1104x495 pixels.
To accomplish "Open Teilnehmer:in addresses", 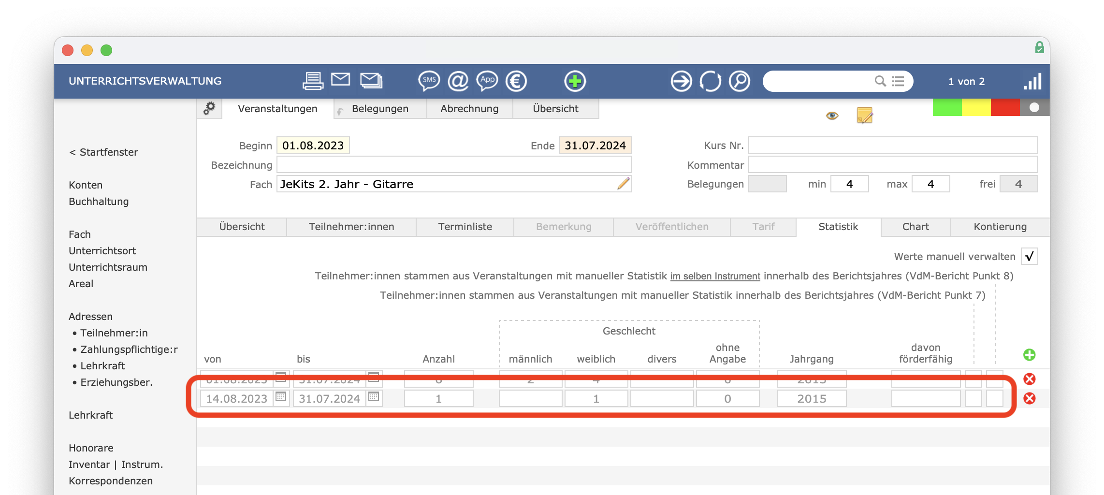I will pos(114,333).
